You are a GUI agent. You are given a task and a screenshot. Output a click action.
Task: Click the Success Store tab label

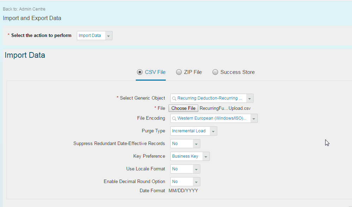pyautogui.click(x=237, y=72)
